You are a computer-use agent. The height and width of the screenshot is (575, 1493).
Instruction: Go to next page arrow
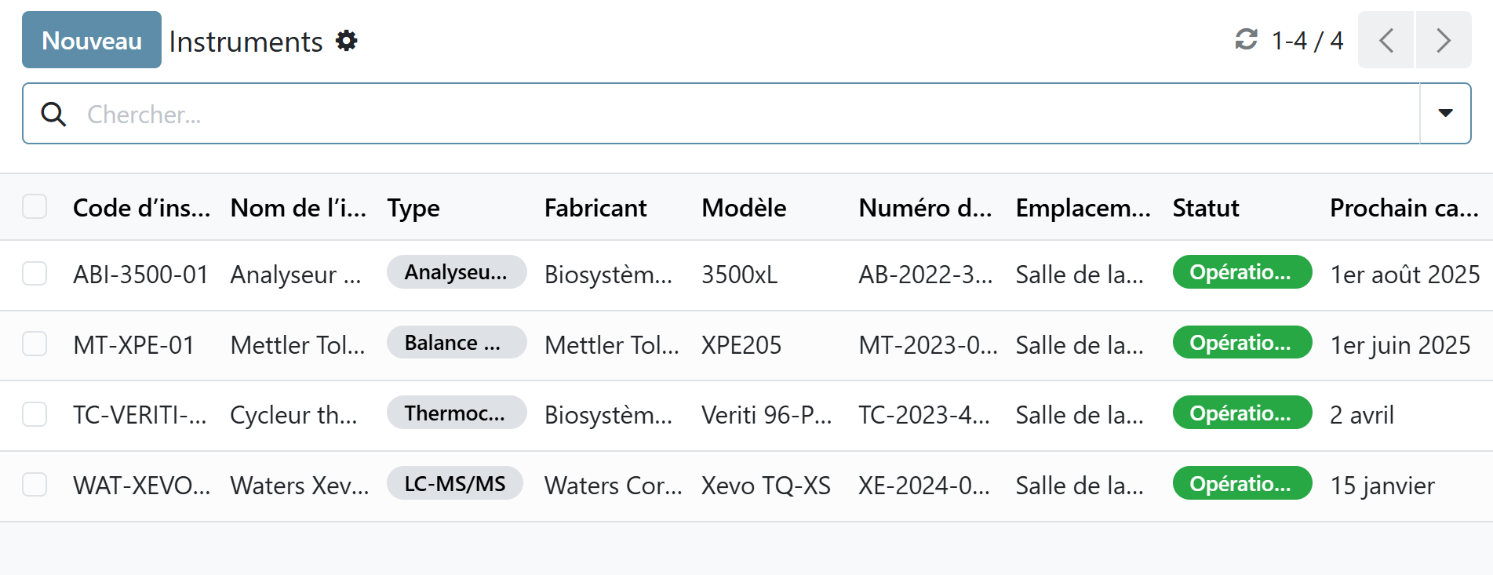coord(1443,40)
